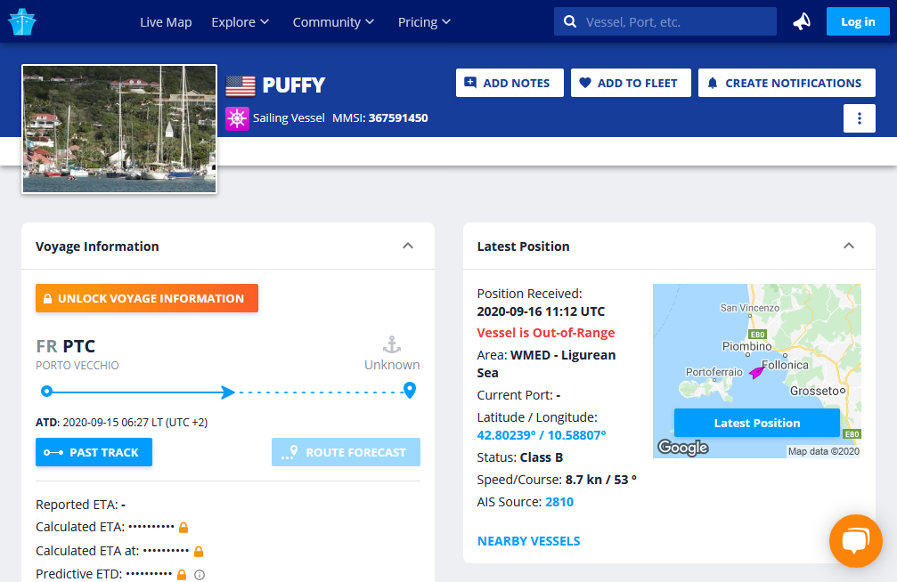This screenshot has width=897, height=582.
Task: Click the ROUTE FORECAST button
Action: pos(347,452)
